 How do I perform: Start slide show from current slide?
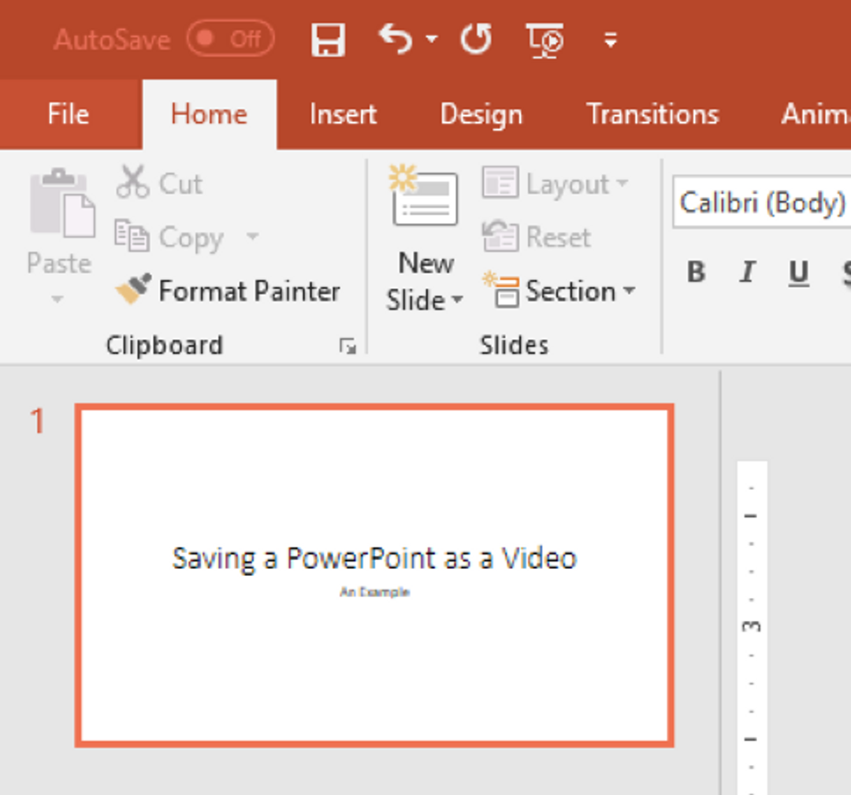(545, 39)
